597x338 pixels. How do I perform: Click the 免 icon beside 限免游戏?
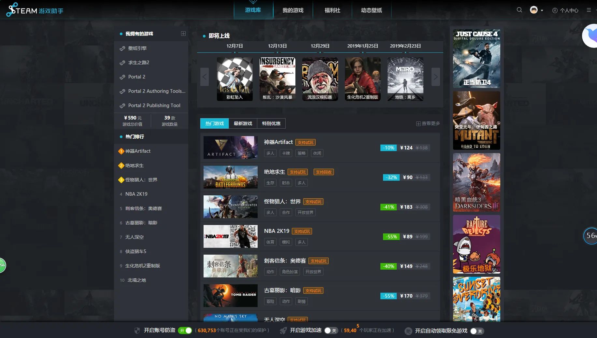pos(408,331)
